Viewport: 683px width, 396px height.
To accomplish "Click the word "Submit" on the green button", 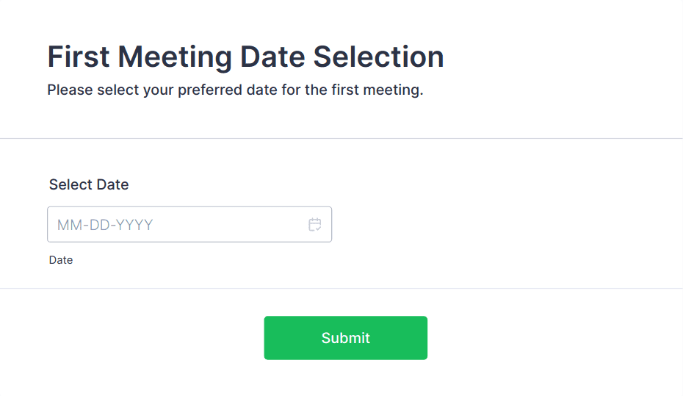I will [345, 338].
